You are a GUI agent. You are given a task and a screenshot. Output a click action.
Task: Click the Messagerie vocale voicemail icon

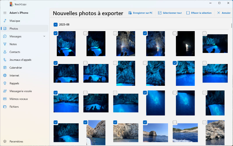click(x=5, y=91)
